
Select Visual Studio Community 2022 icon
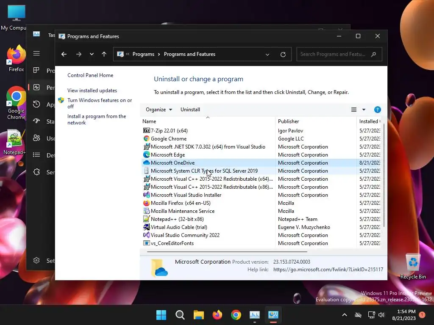click(x=146, y=235)
